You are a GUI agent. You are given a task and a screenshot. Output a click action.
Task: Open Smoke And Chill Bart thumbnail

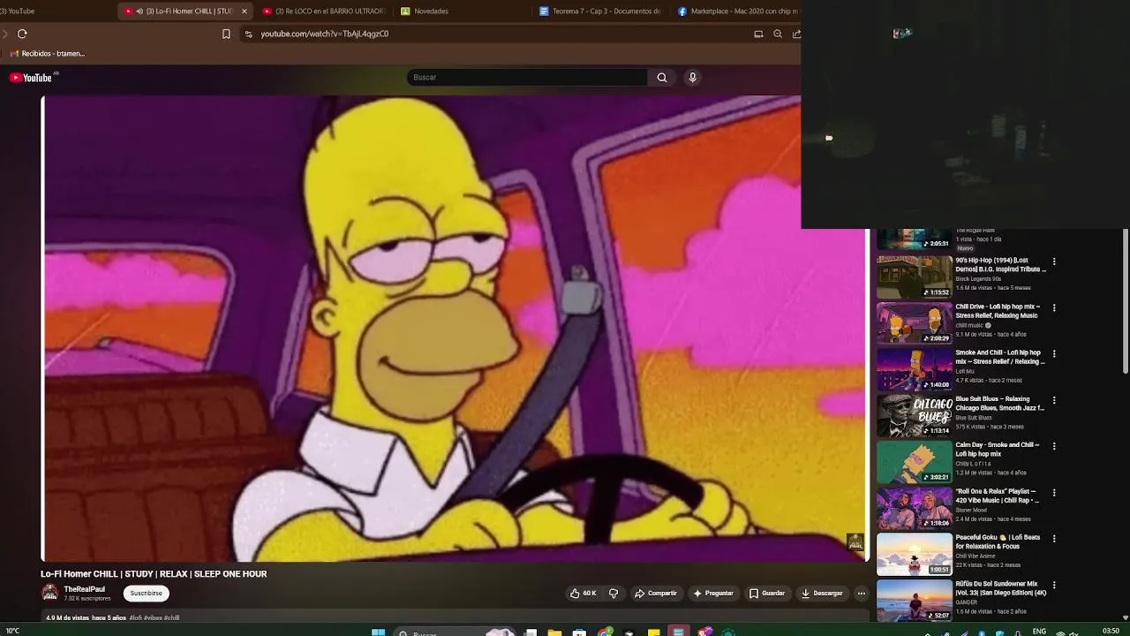click(915, 369)
